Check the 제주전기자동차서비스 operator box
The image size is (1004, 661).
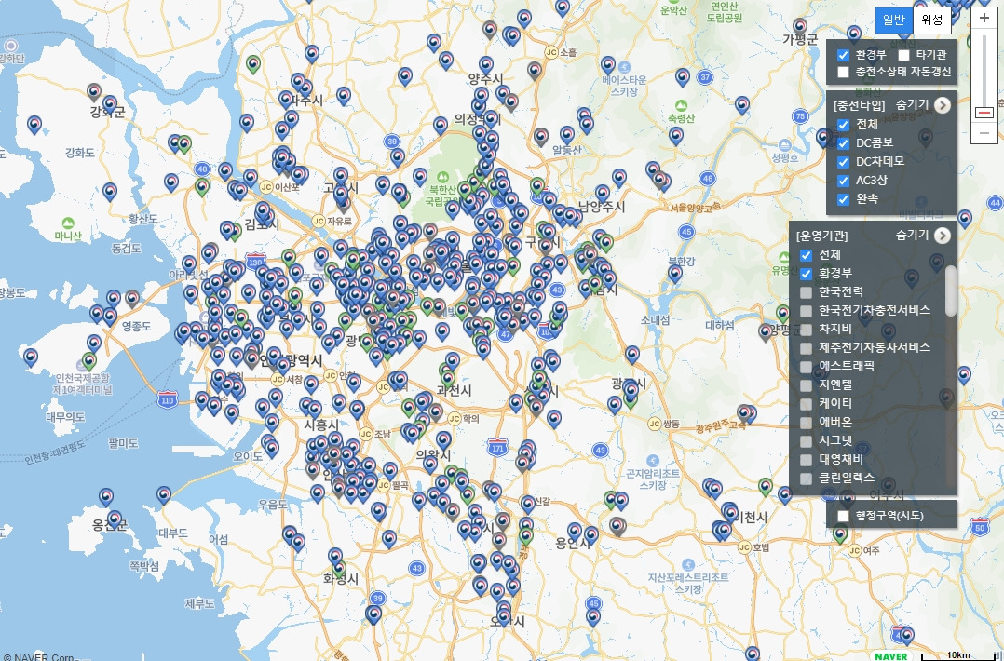tap(807, 348)
